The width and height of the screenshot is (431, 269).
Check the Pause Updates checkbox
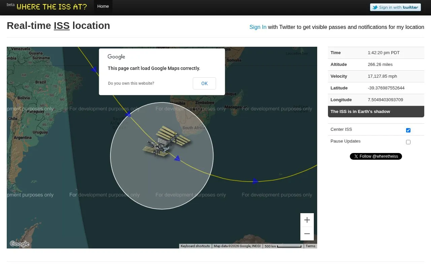point(408,142)
